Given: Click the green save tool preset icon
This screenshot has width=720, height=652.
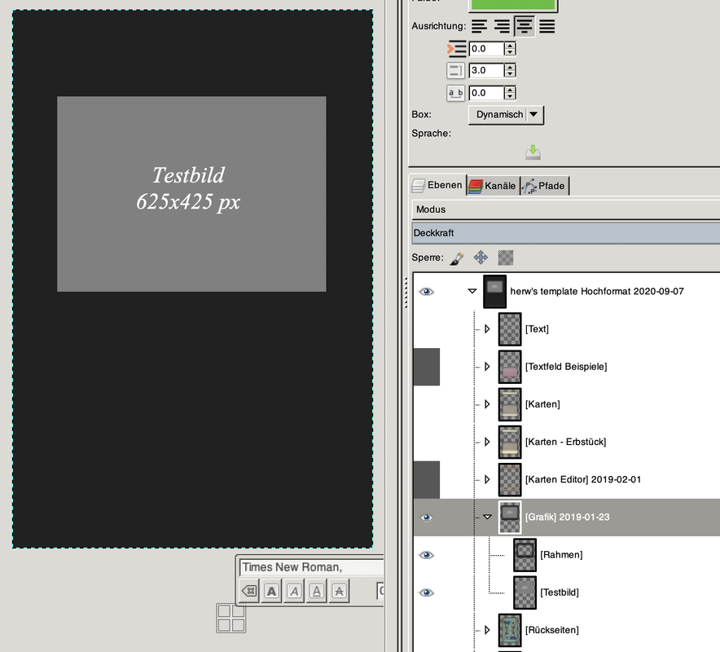Looking at the screenshot, I should click(533, 152).
